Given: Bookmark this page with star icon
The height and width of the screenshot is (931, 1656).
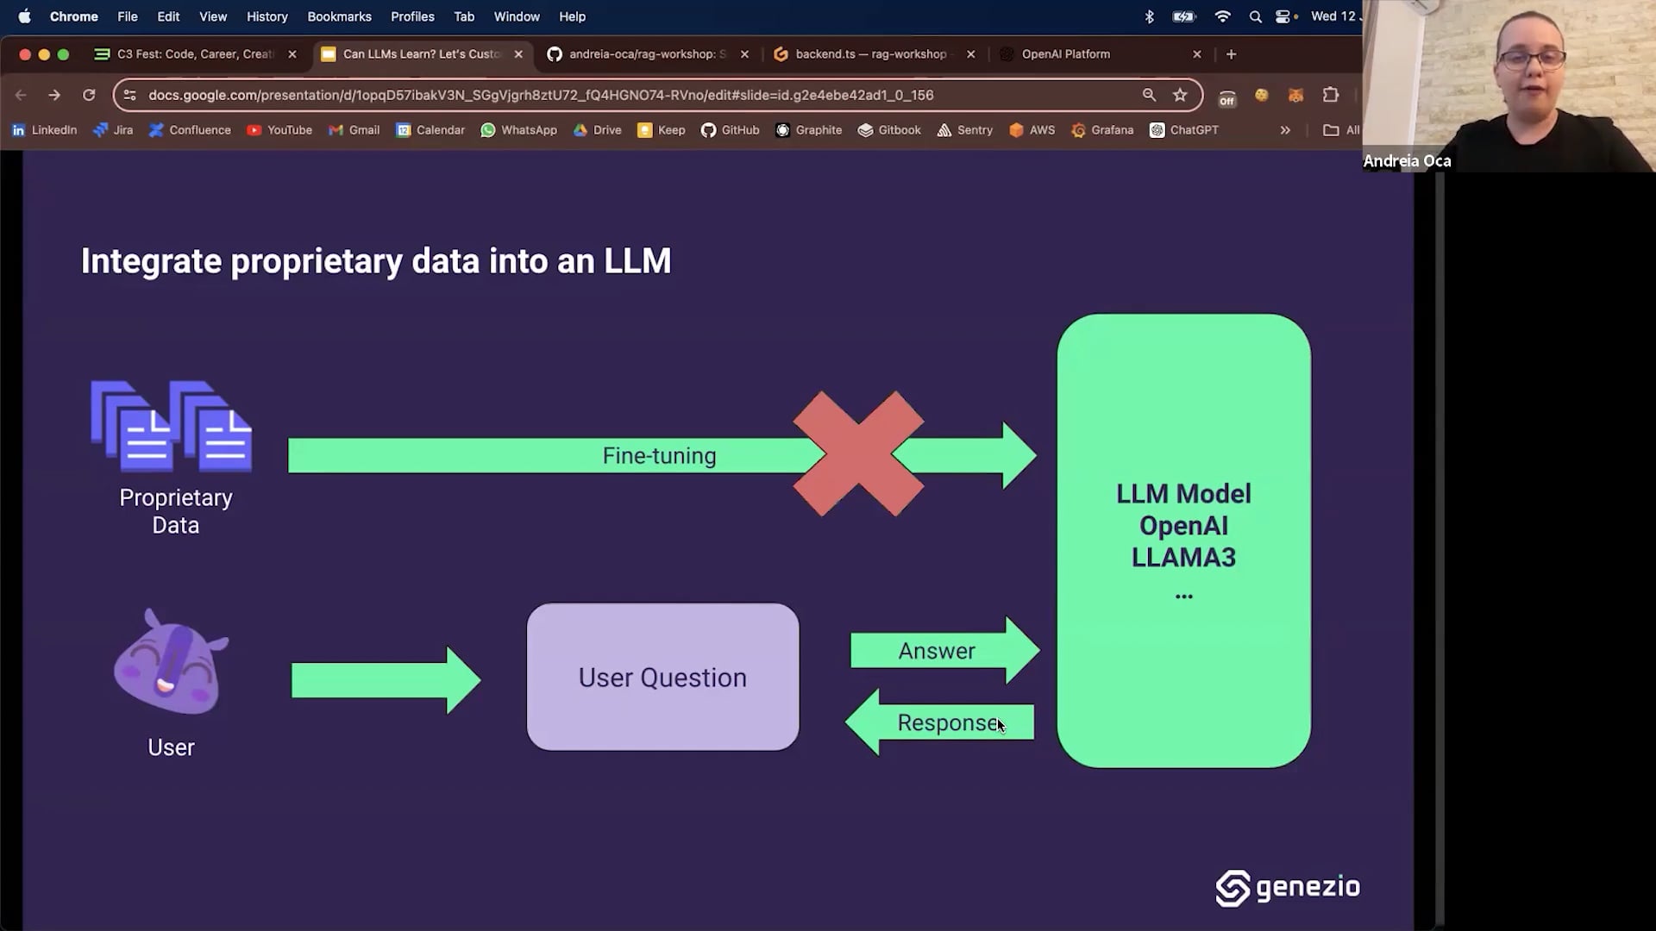Looking at the screenshot, I should pyautogui.click(x=1180, y=95).
